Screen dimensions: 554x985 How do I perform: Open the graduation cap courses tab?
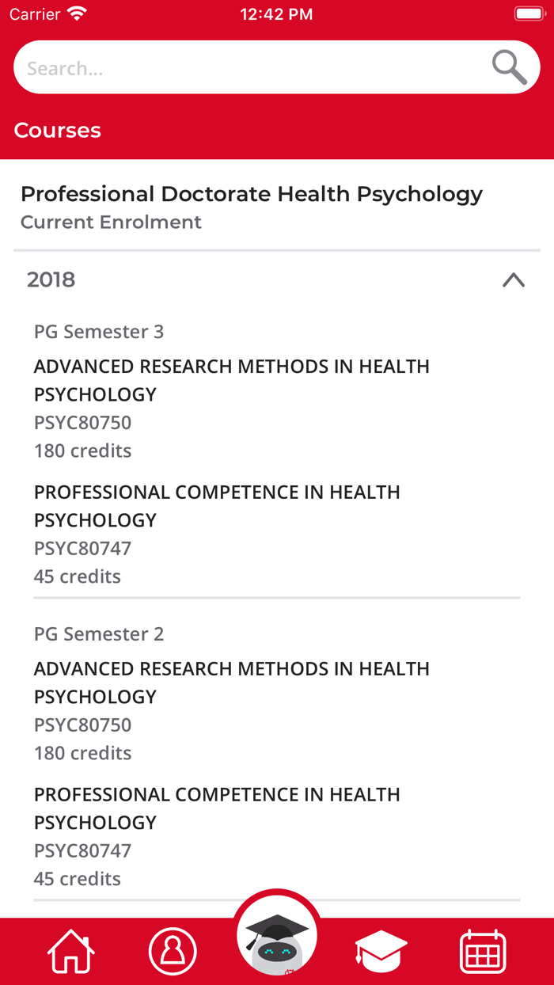coord(381,951)
